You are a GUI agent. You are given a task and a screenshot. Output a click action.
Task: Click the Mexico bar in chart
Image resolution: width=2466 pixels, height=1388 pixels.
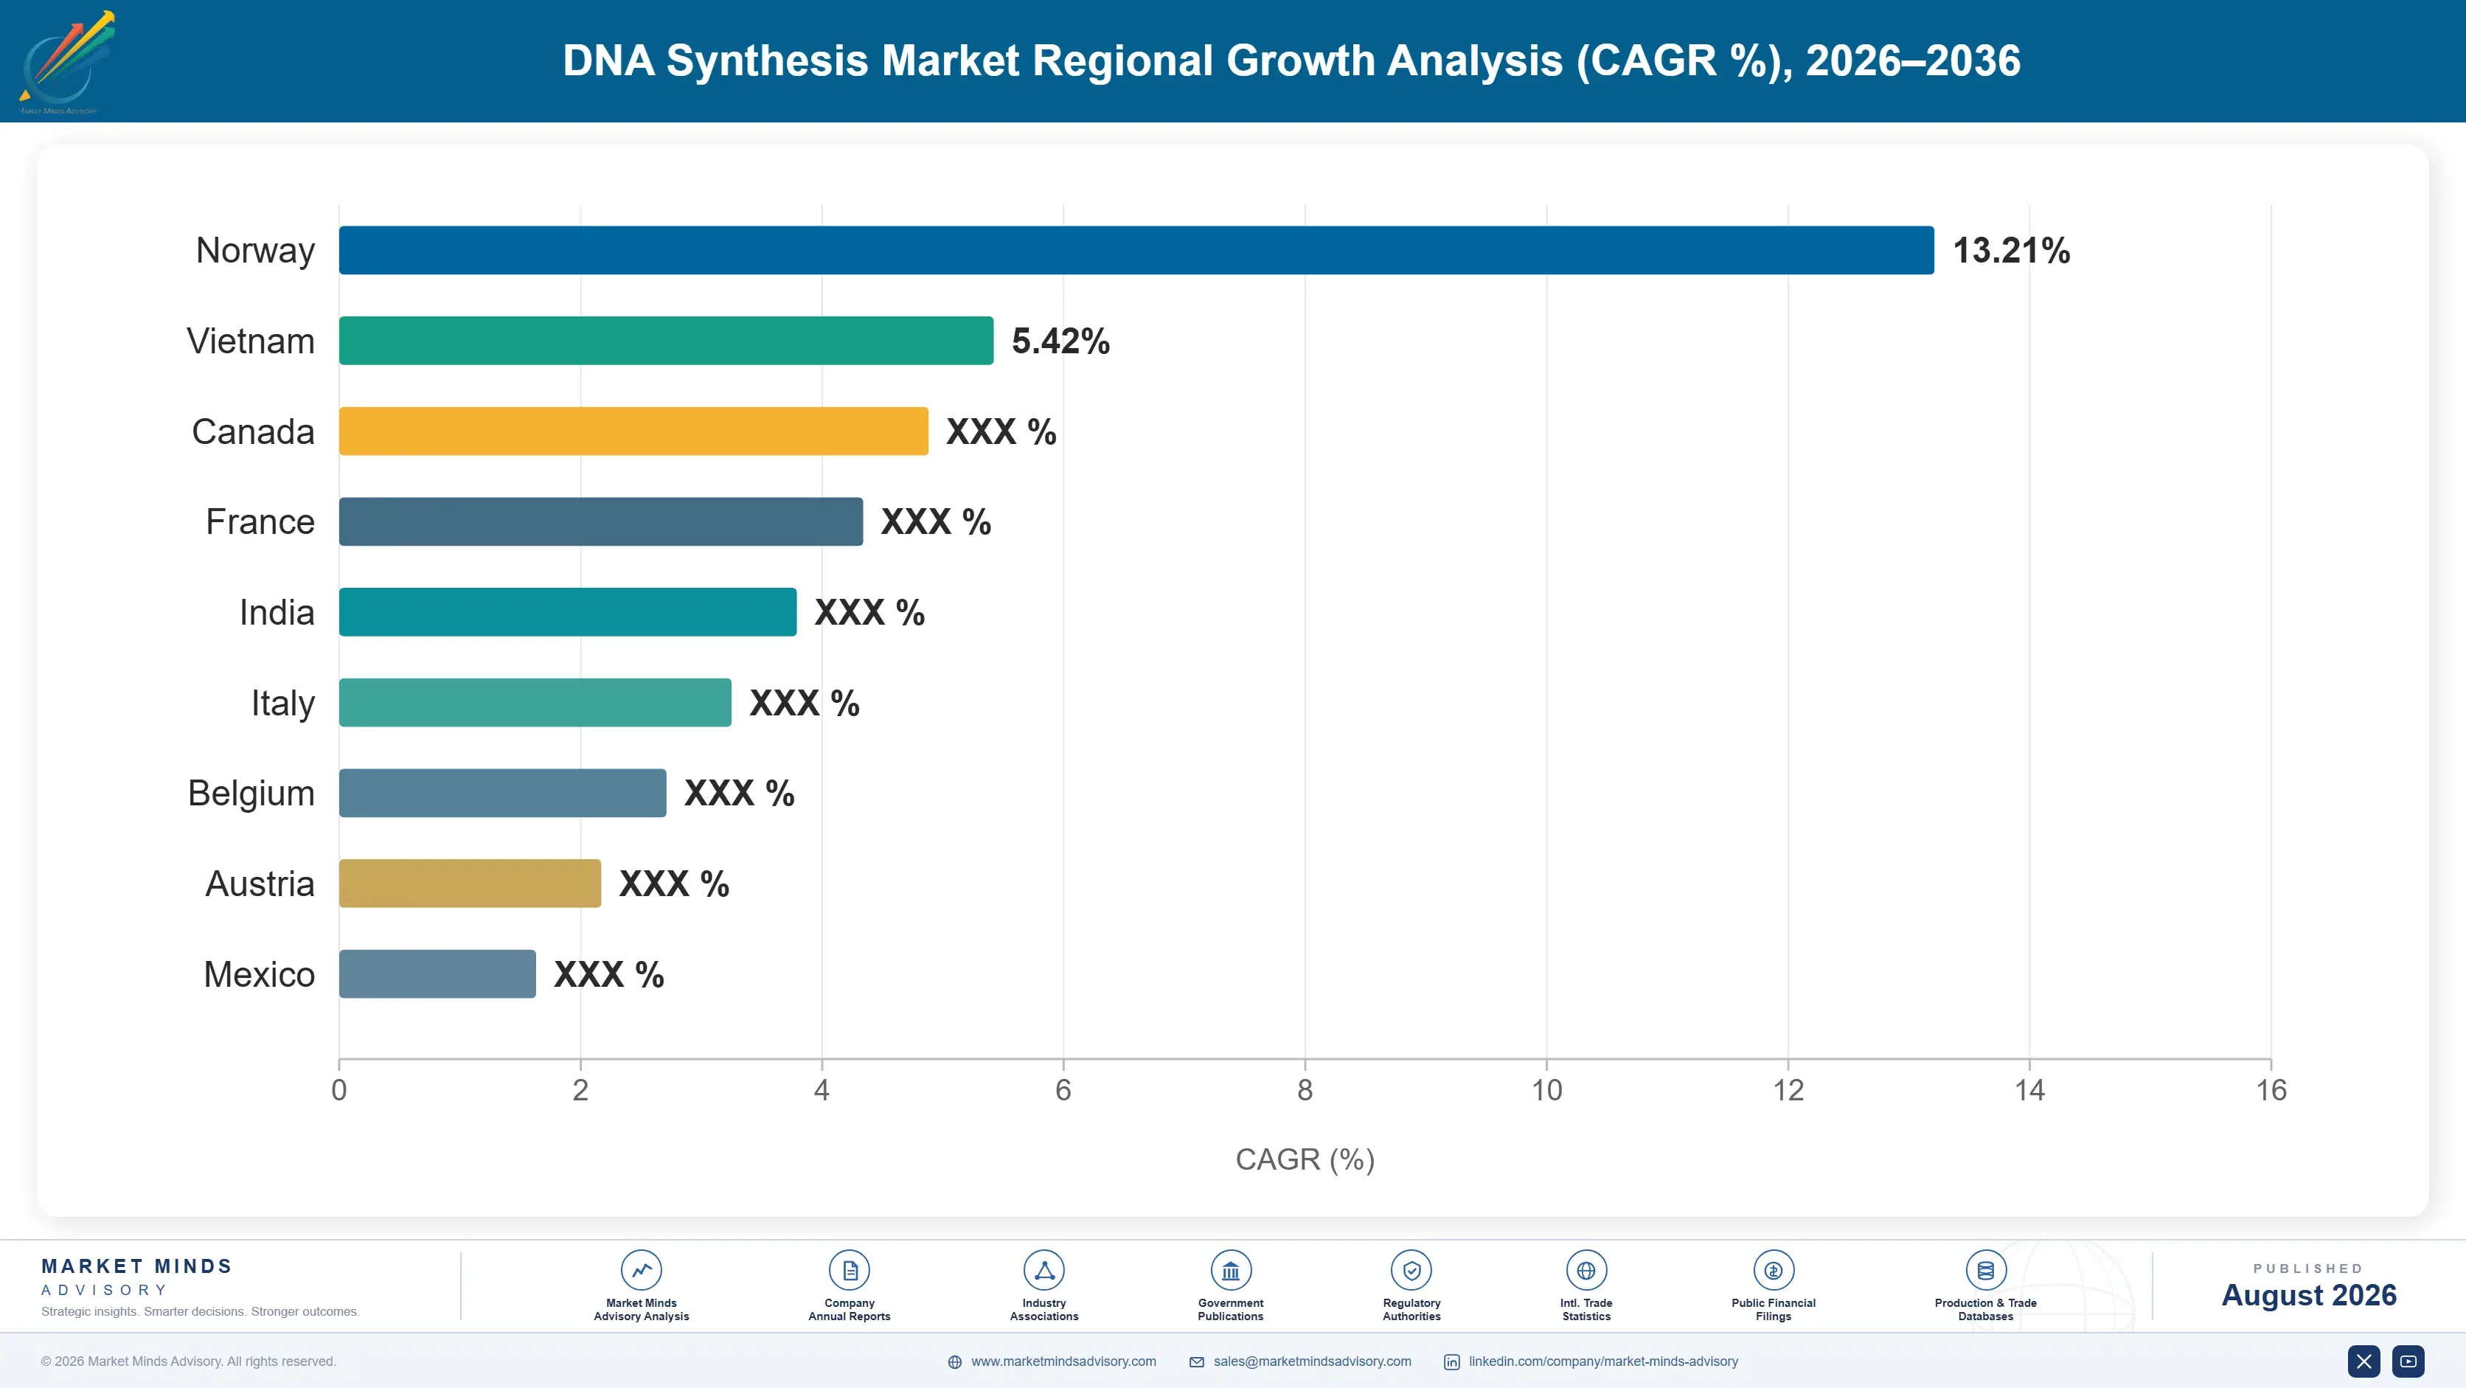pos(437,974)
